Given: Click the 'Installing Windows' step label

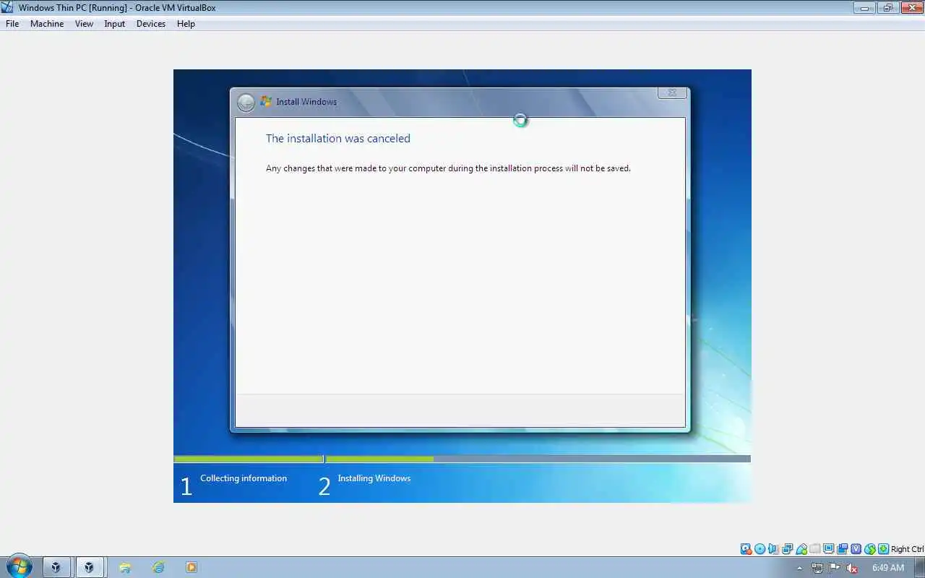Looking at the screenshot, I should pyautogui.click(x=374, y=478).
